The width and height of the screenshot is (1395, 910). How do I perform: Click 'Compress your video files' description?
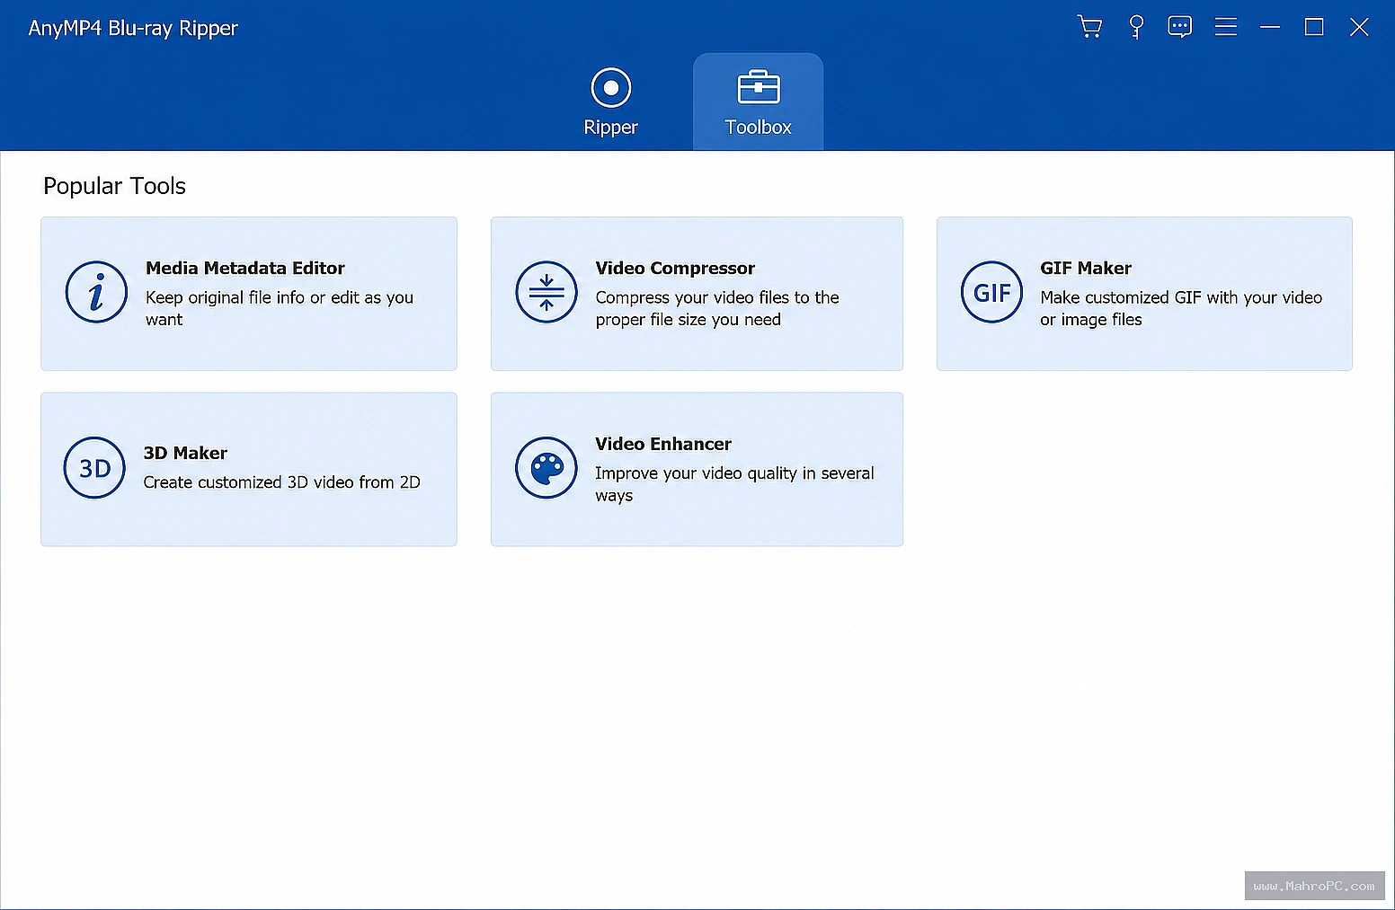(x=717, y=308)
